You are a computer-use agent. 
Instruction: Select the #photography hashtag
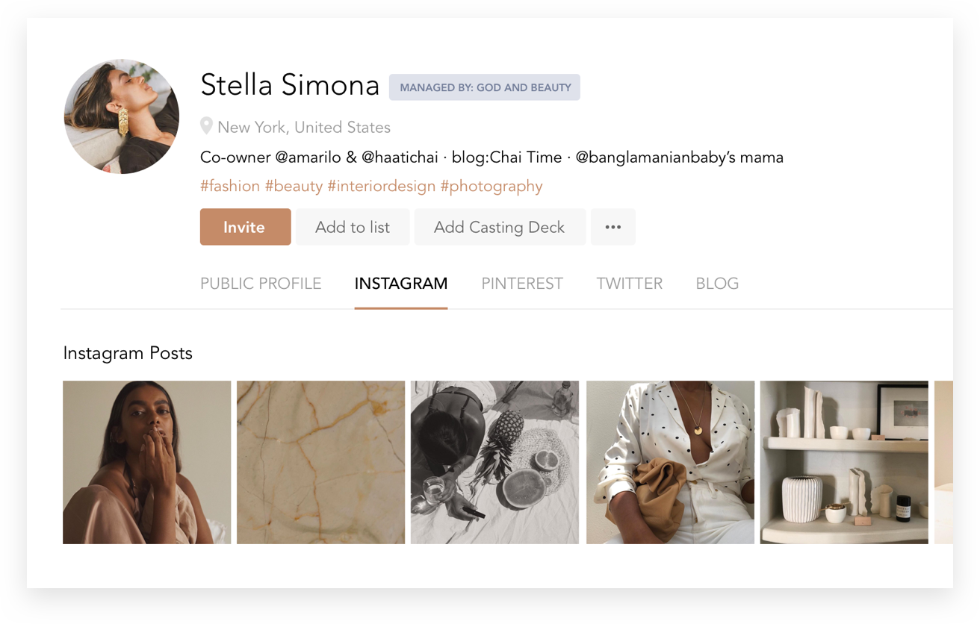coord(491,186)
